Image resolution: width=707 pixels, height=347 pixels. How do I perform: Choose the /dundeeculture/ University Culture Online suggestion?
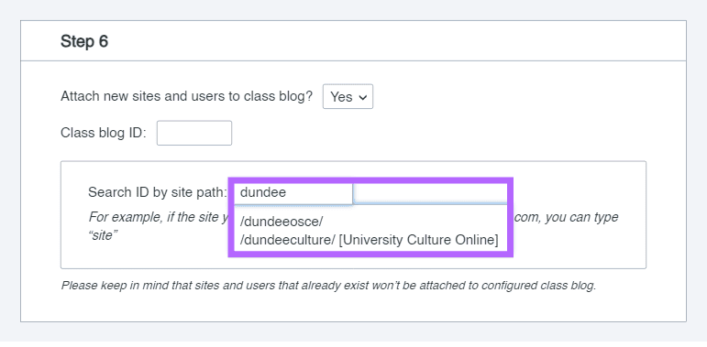point(369,240)
